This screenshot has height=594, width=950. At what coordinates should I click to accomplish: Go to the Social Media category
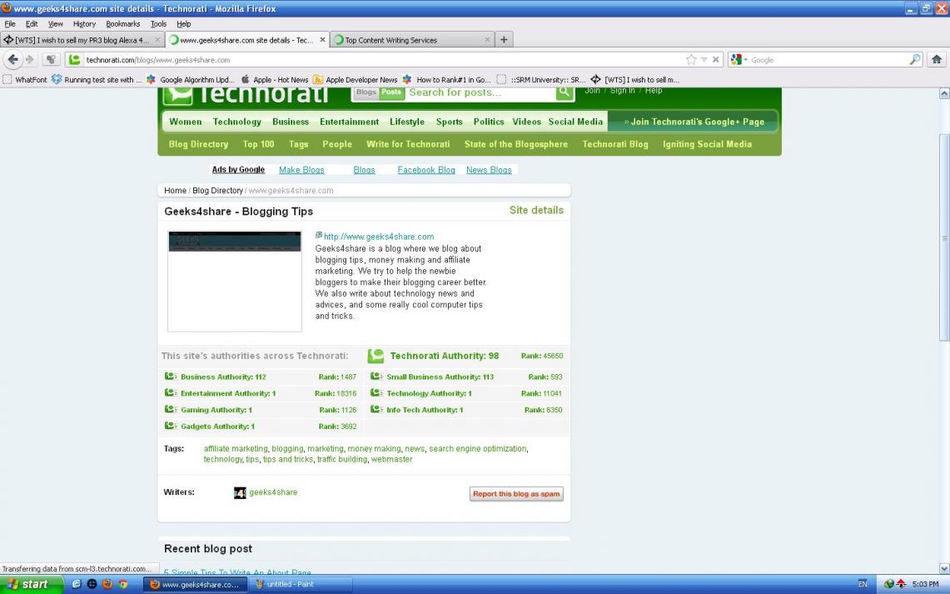tap(575, 122)
